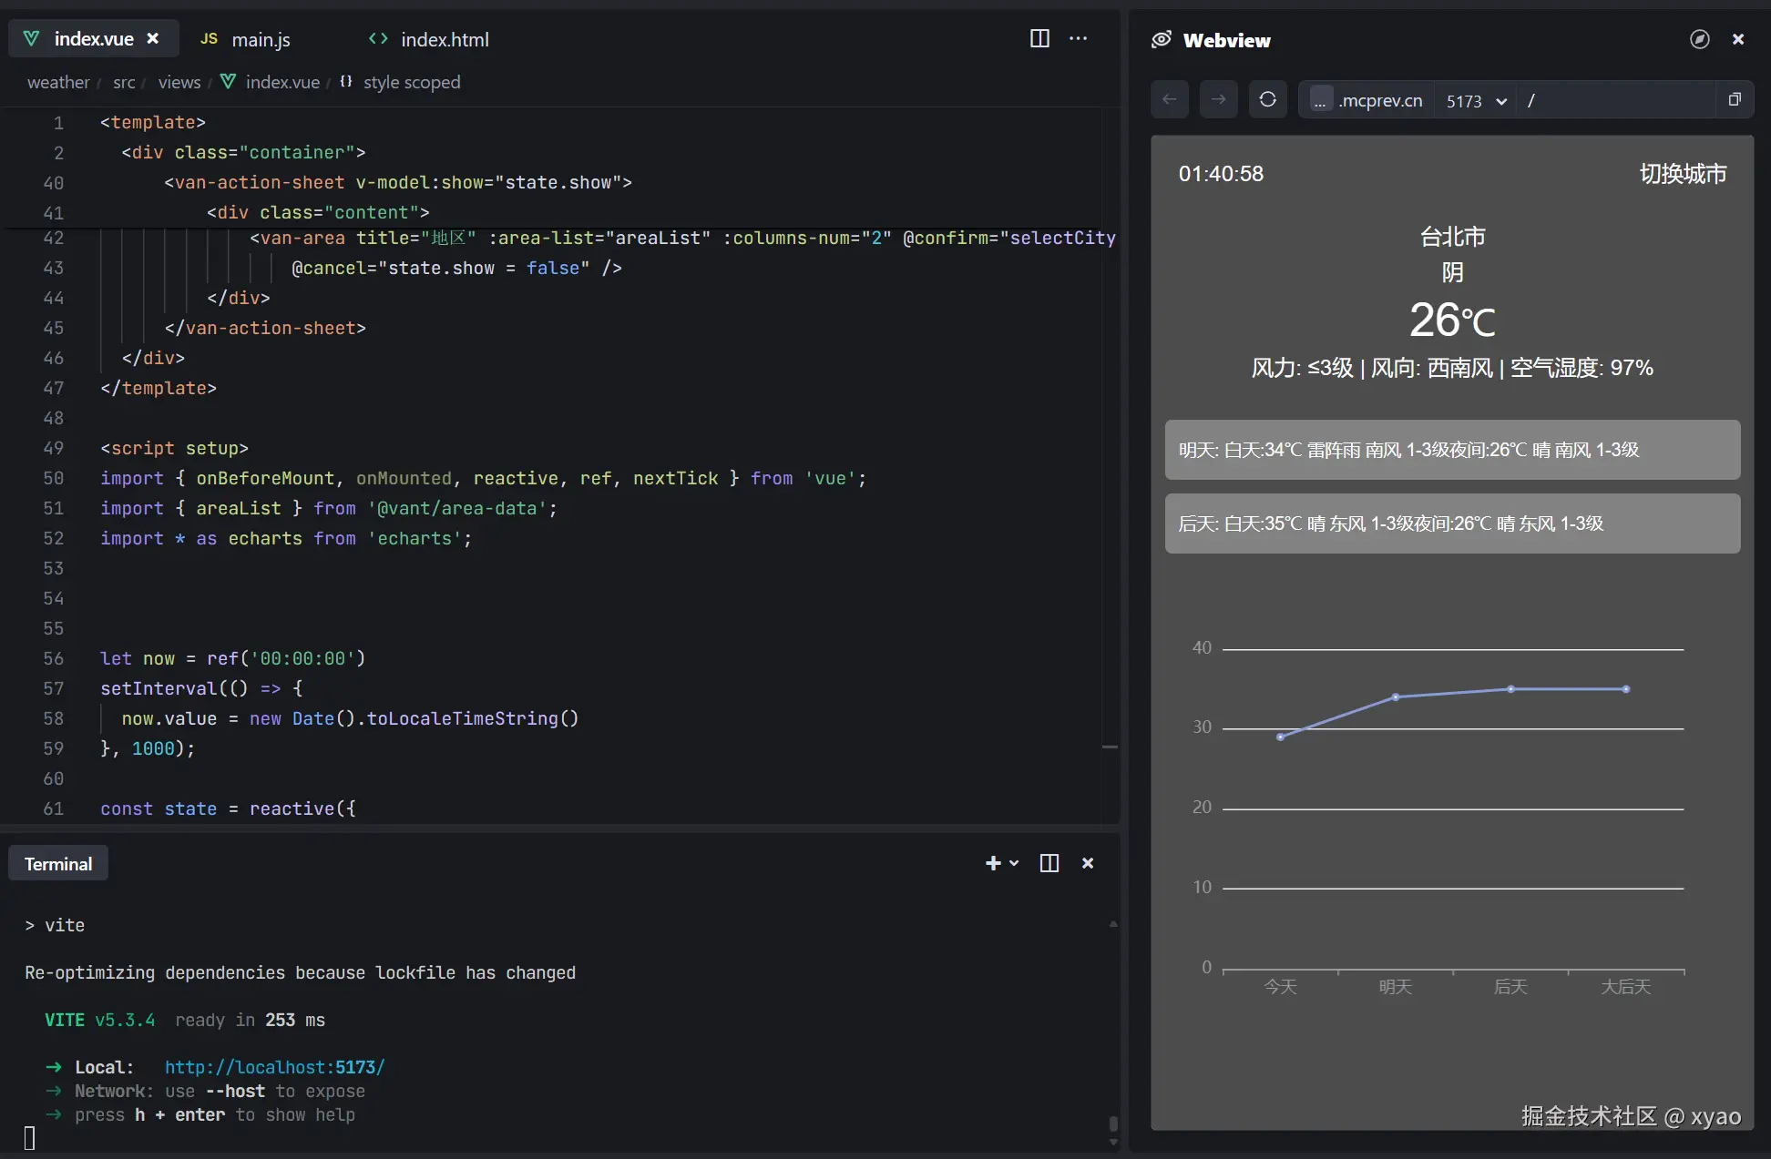
Task: Click the compass icon in Webview header
Action: [x=1699, y=39]
